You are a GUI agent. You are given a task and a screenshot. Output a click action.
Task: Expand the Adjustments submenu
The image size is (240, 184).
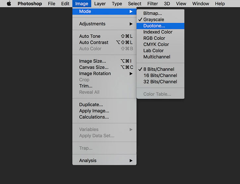(104, 24)
